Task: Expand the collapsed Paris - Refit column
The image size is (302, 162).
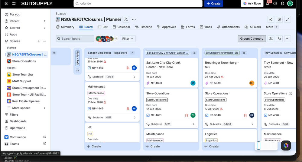Action: 78,61
